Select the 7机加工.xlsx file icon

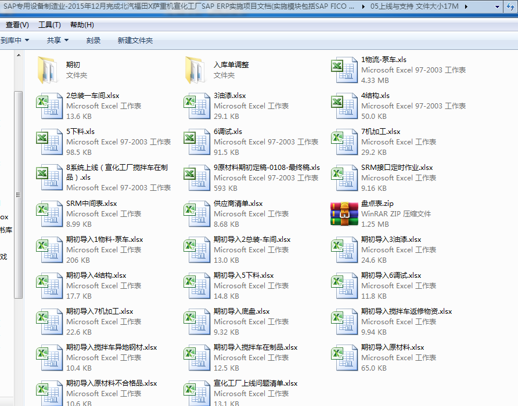click(x=344, y=142)
